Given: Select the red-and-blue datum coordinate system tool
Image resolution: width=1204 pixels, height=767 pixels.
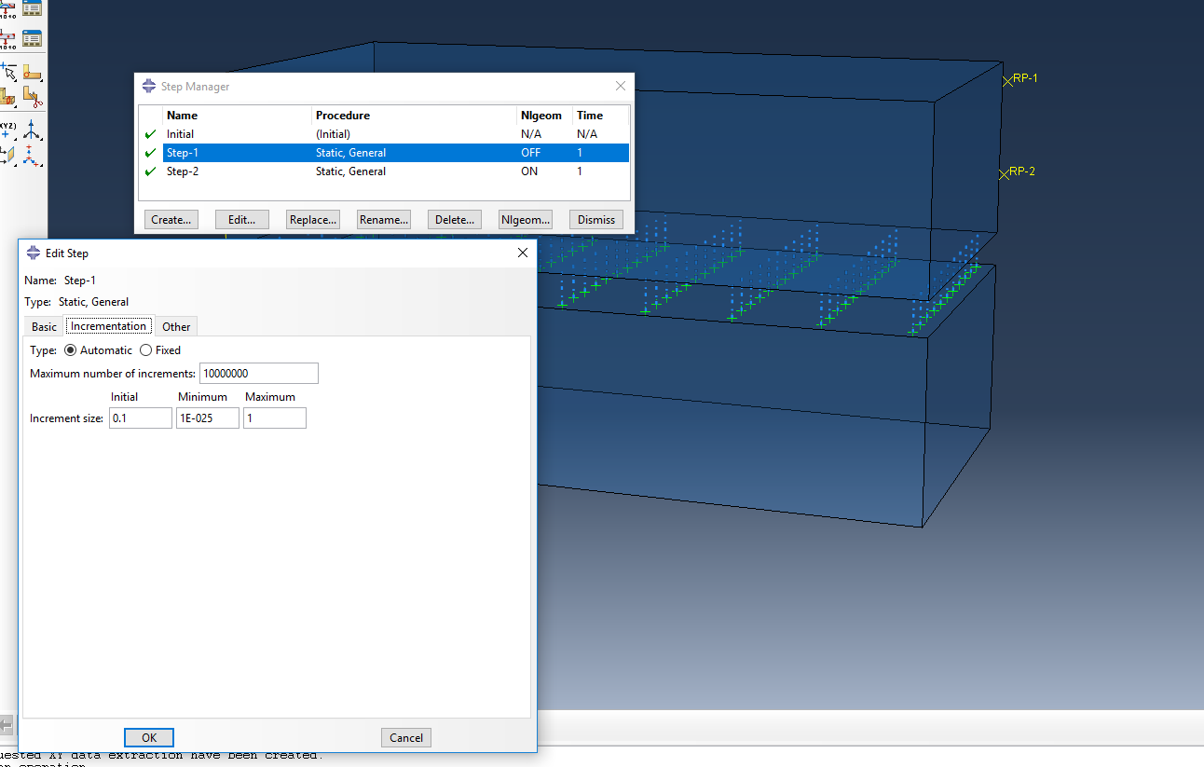Looking at the screenshot, I should (x=33, y=155).
